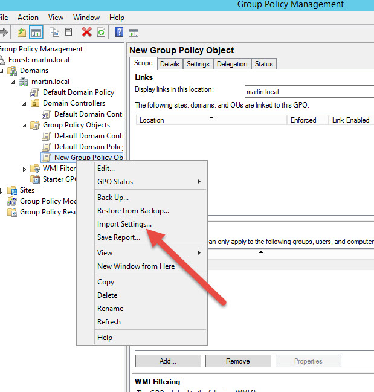This screenshot has height=392, width=374.
Task: Click the Remove button
Action: click(x=237, y=361)
